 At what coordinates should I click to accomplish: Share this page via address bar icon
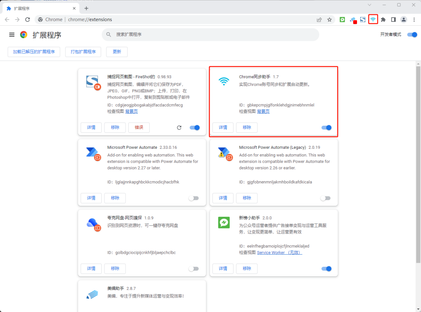tap(319, 20)
